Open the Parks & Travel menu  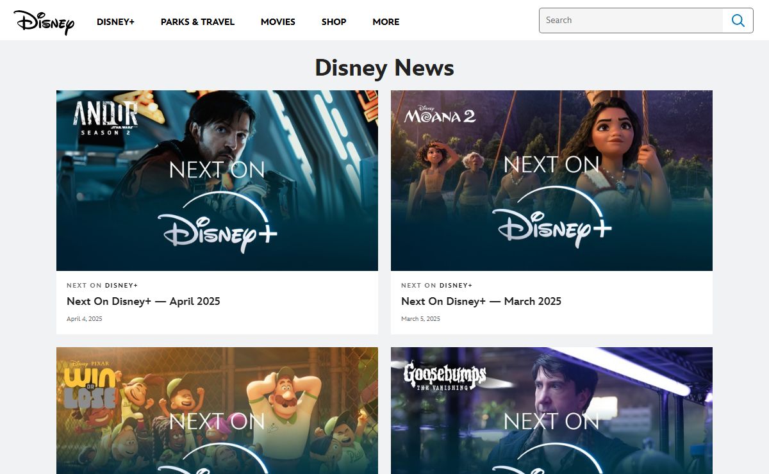point(197,22)
